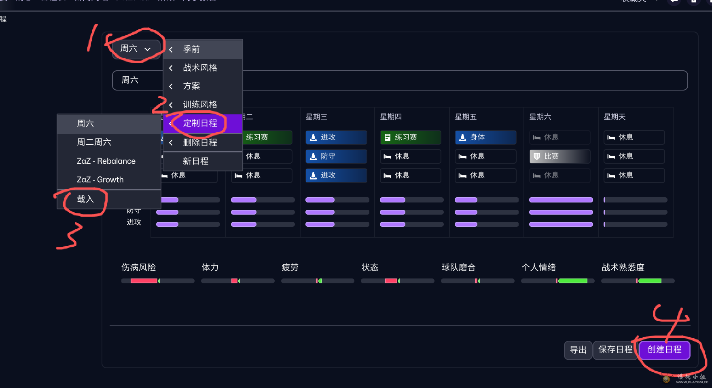Click the cone icon in Wednesday's first 进攻 slot
Image resolution: width=712 pixels, height=388 pixels.
313,137
